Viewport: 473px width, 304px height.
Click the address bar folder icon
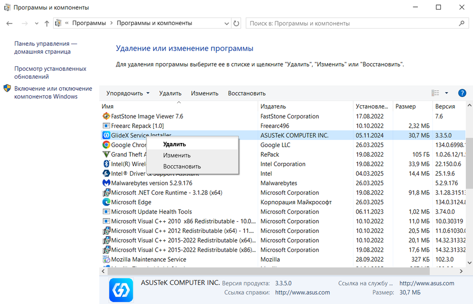[x=58, y=23]
